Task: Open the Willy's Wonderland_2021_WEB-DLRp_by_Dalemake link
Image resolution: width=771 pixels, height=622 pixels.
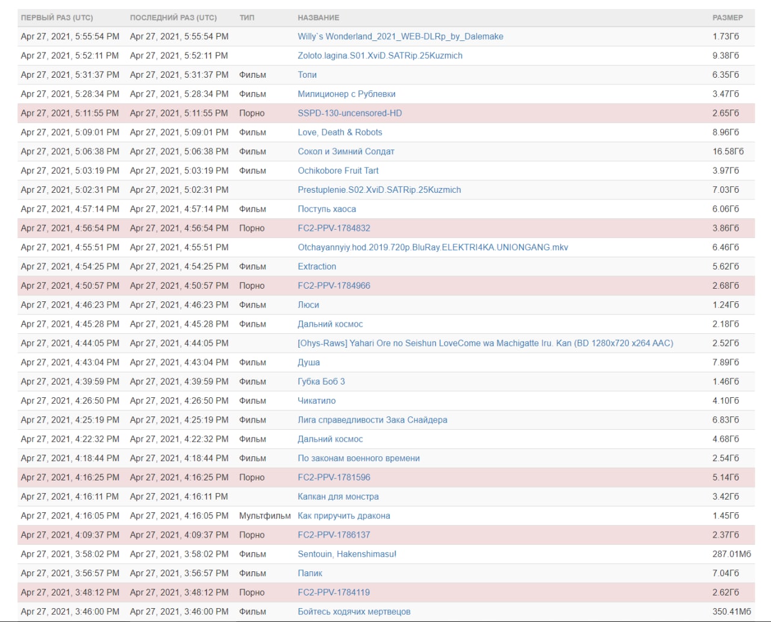Action: [x=400, y=36]
